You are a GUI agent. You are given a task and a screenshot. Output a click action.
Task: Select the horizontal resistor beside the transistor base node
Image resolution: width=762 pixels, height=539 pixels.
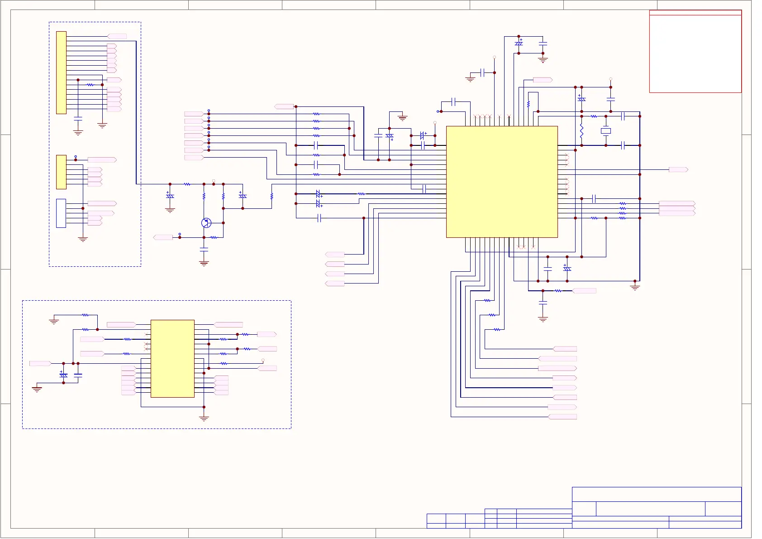point(214,237)
